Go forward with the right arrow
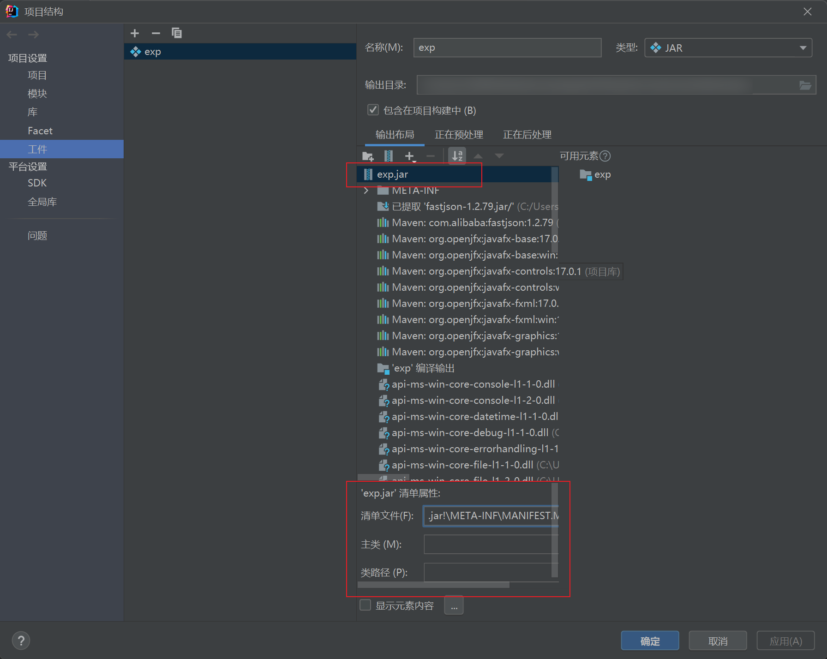 33,35
